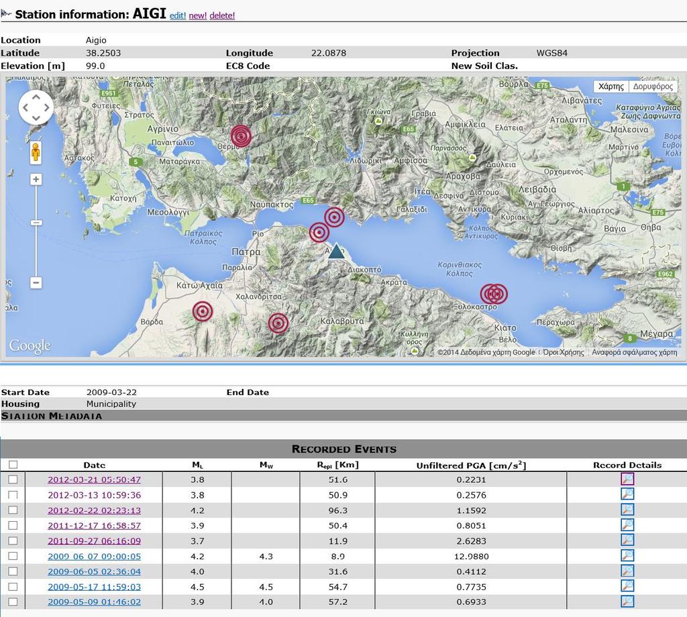Viewport: 687px width, 617px height.
Task: Pan the map down using the arrow
Action: point(36,118)
